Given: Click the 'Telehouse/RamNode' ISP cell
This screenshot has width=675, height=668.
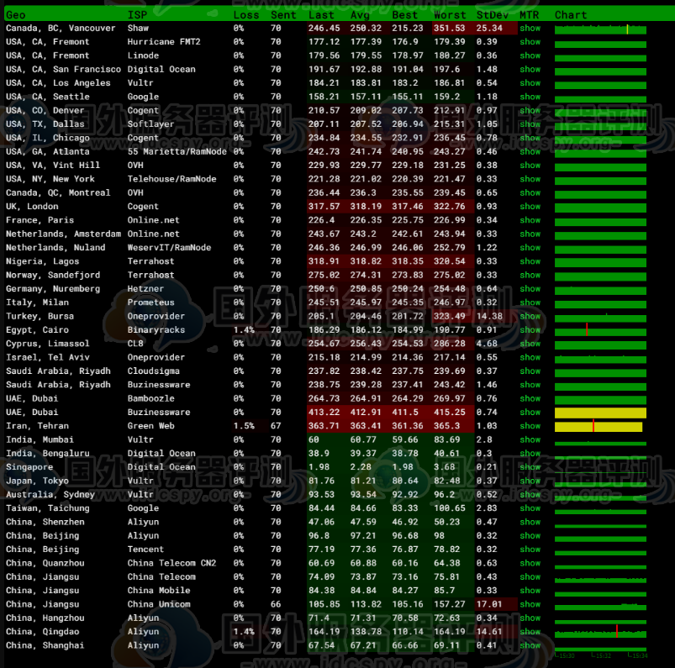Looking at the screenshot, I should 171,179.
